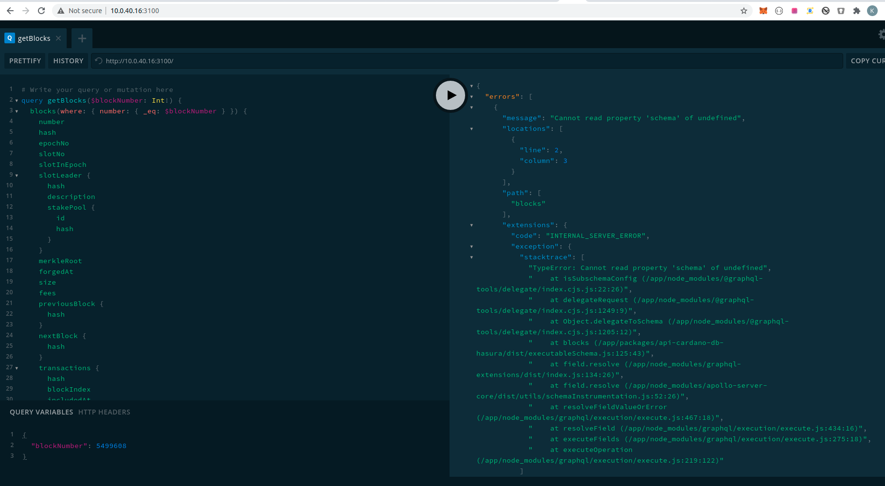The image size is (885, 486).
Task: Go back using the browser back arrow
Action: pyautogui.click(x=10, y=10)
